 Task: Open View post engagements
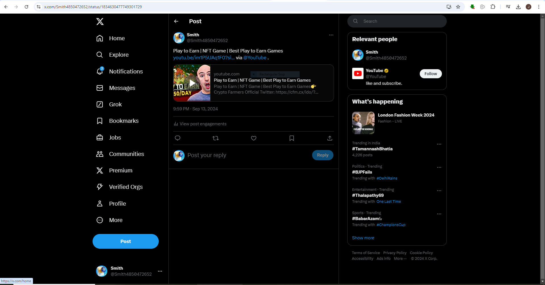coord(200,124)
